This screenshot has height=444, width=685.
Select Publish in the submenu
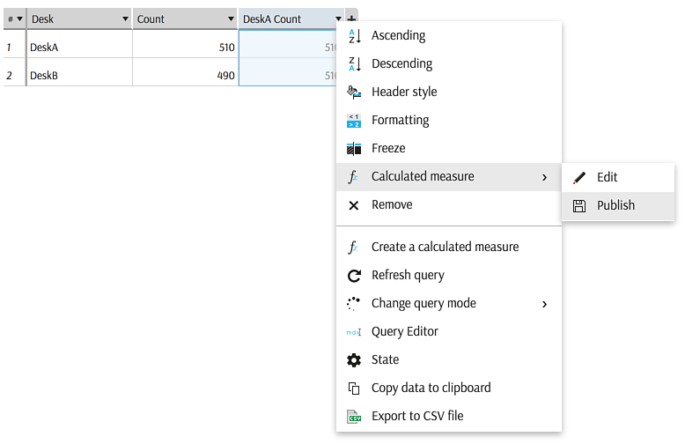pos(616,206)
